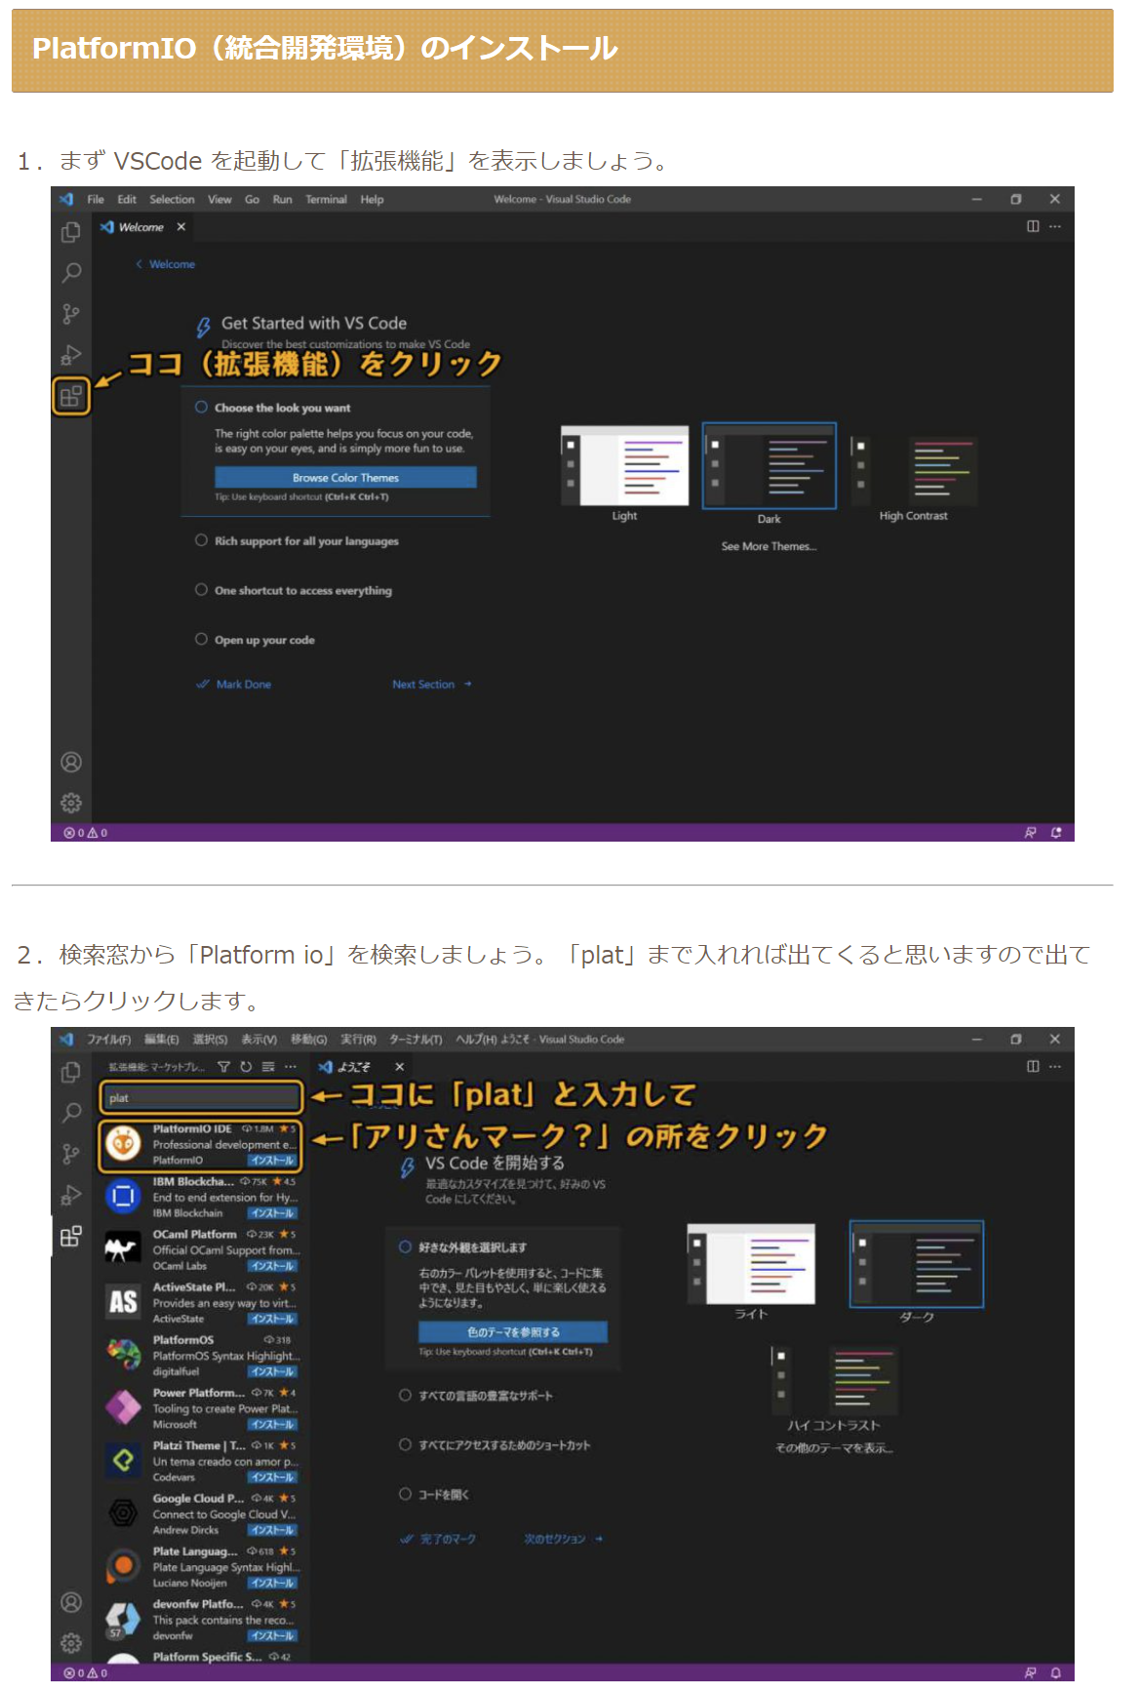Image resolution: width=1139 pixels, height=1694 pixels.
Task: Click the Browse Color Themes button
Action: (346, 478)
